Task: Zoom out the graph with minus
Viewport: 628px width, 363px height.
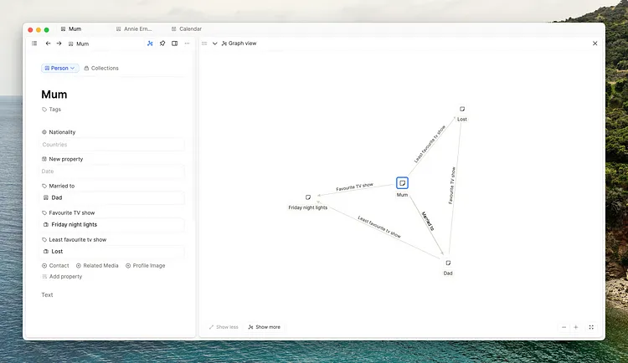Action: pyautogui.click(x=564, y=327)
